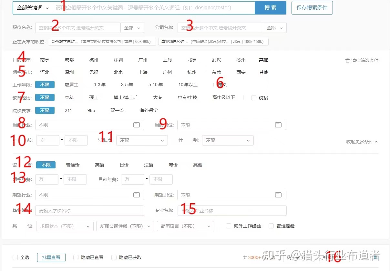Viewport: 390px width, 271px height.
Task: Click the 搜索 button
Action: (270, 8)
